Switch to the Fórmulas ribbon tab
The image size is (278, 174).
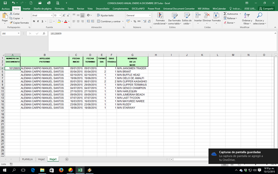[x=59, y=8]
